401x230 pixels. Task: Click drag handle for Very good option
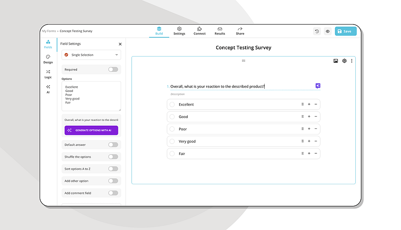click(302, 141)
